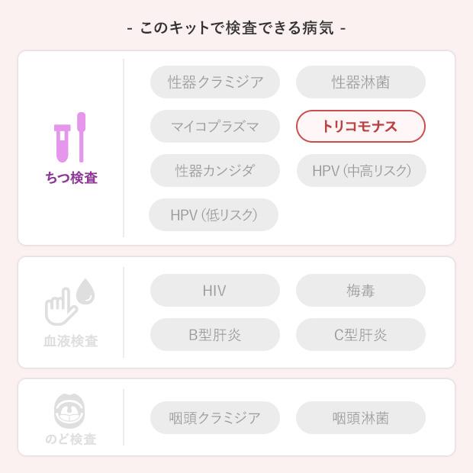
Task: Click the HIV pill
Action: [215, 291]
